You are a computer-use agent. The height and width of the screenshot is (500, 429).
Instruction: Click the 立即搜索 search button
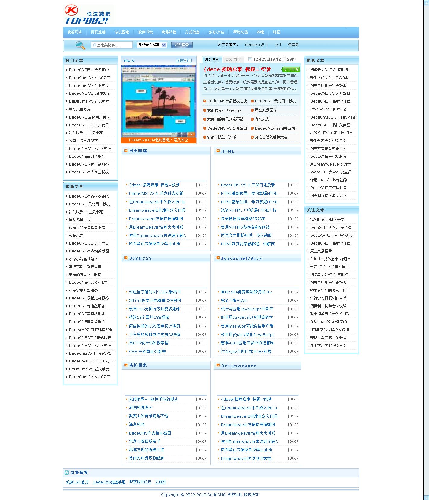click(x=182, y=45)
